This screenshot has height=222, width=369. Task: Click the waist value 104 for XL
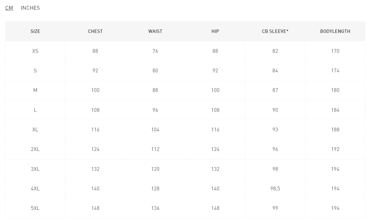(155, 129)
